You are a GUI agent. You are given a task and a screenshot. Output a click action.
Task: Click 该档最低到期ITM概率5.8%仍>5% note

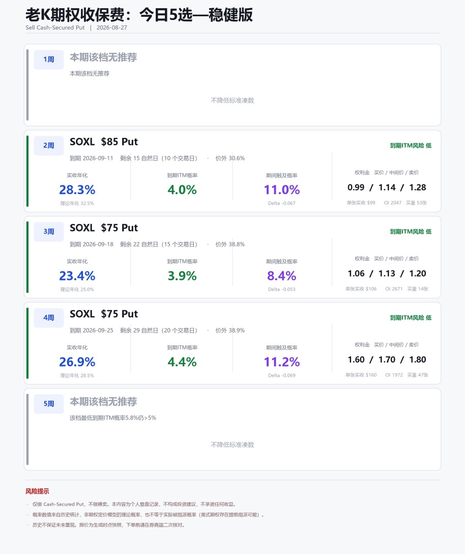[112, 418]
